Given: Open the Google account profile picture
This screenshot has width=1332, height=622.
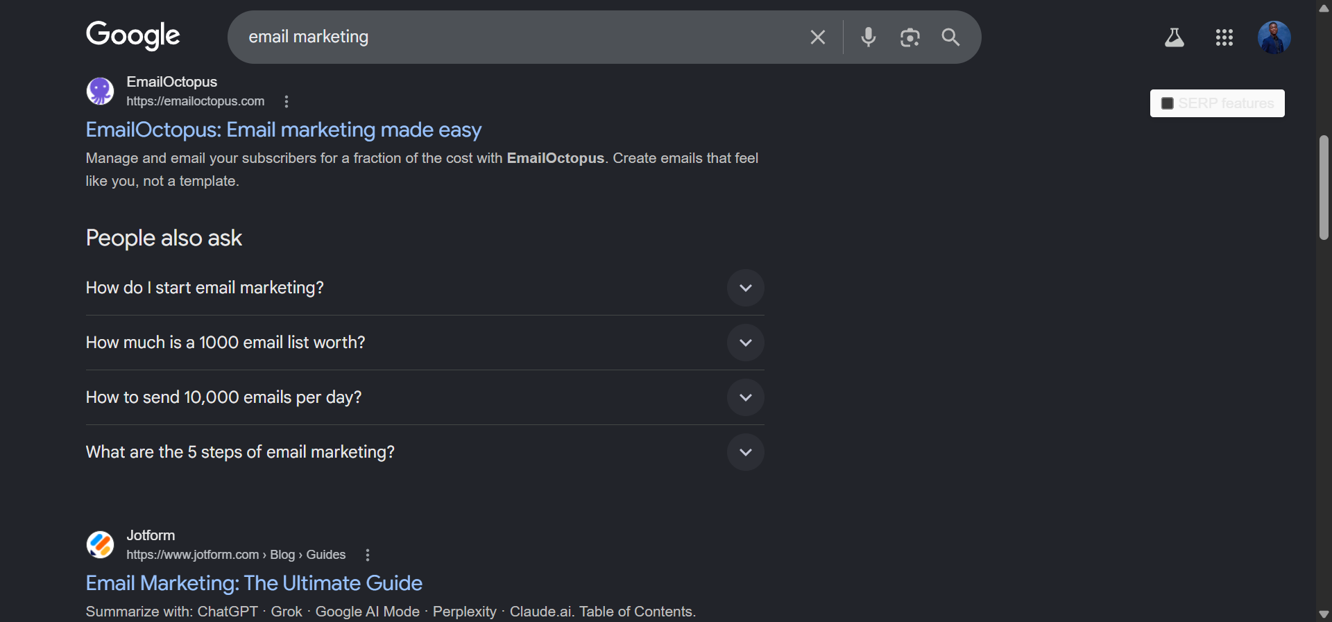Looking at the screenshot, I should pos(1274,37).
